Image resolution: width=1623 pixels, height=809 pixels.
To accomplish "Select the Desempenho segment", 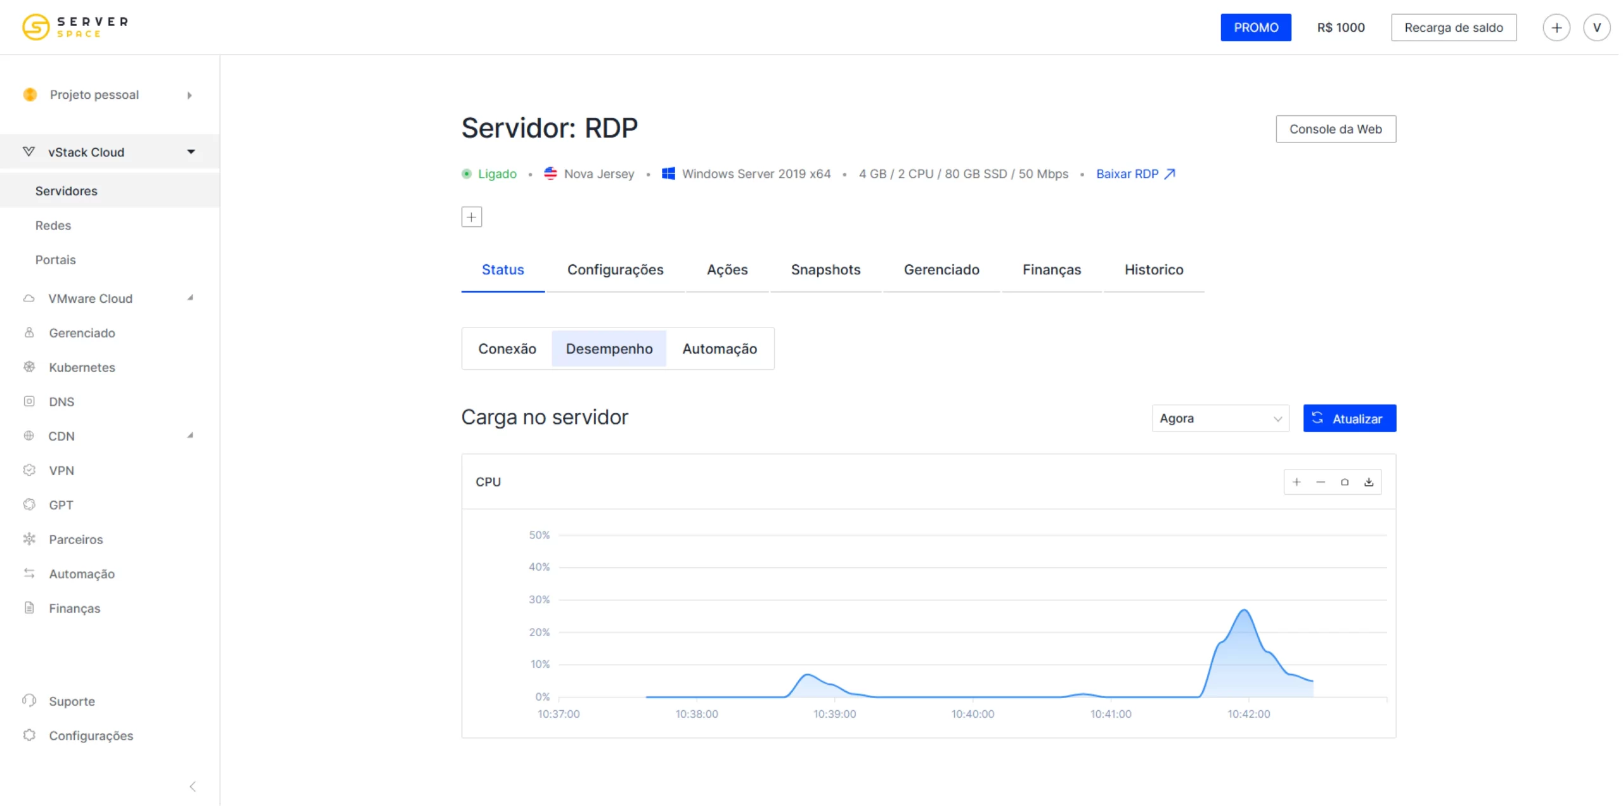I will 609,349.
